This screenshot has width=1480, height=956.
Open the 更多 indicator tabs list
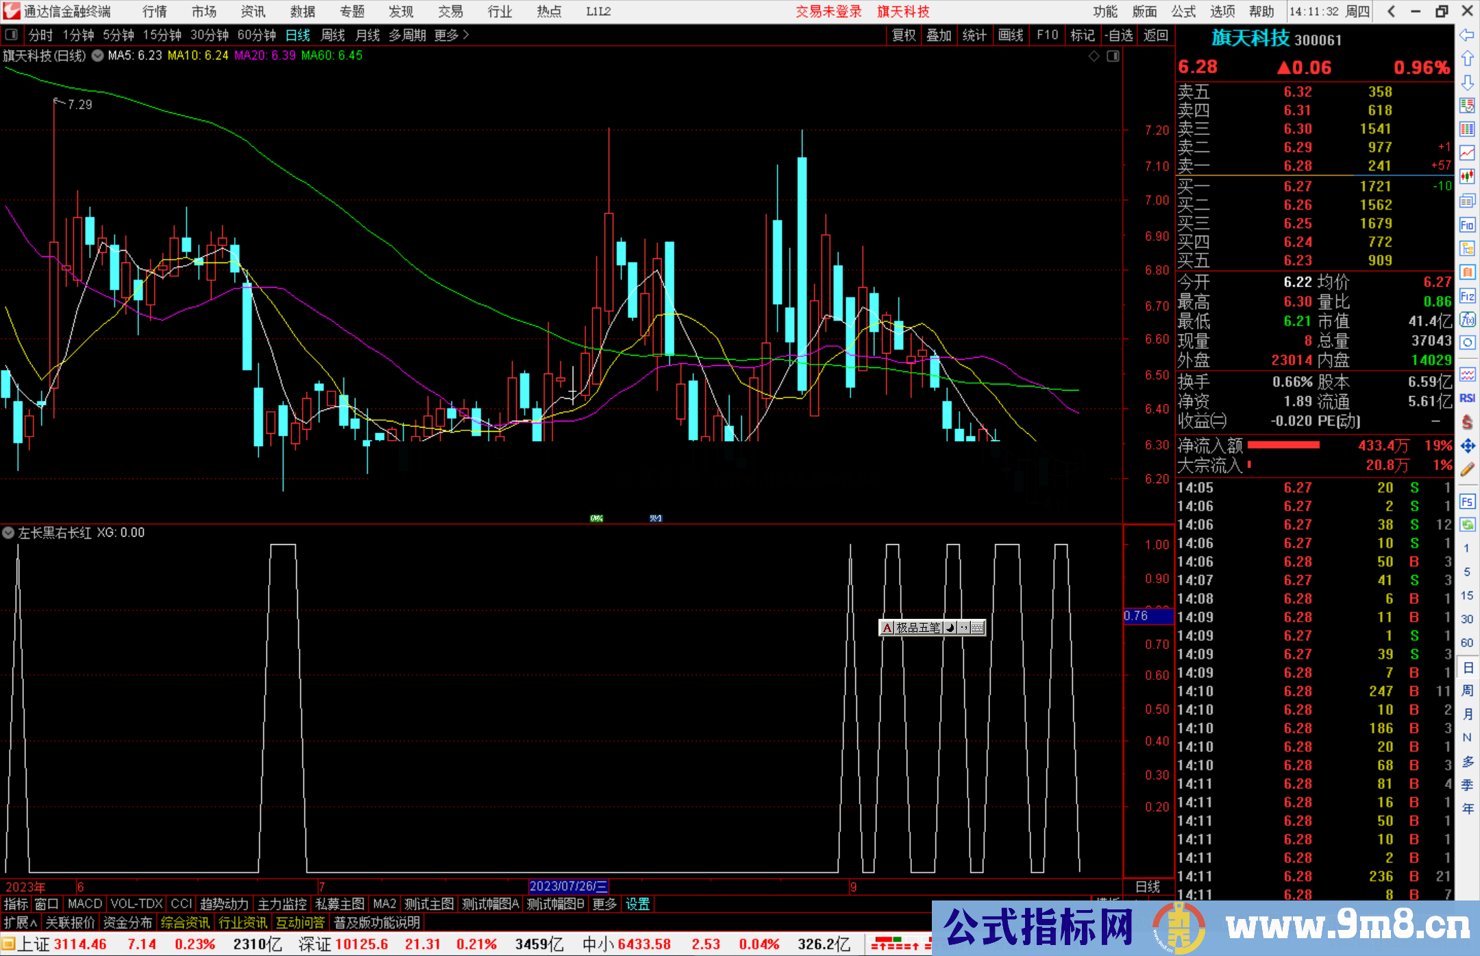tap(604, 904)
